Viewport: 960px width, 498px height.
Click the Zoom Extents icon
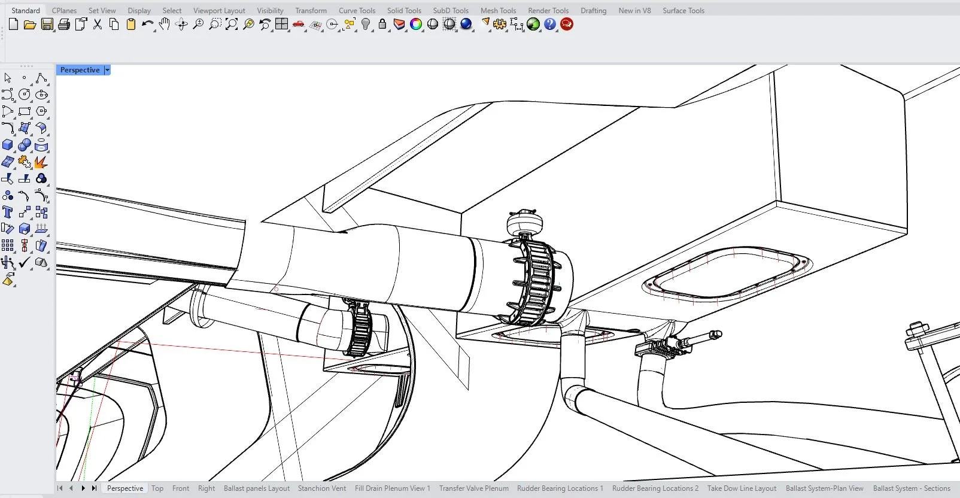232,25
